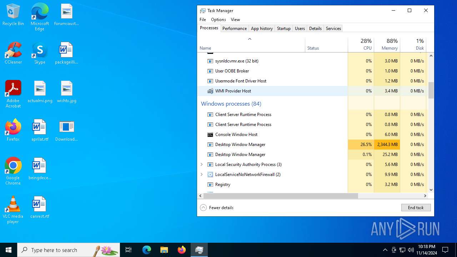This screenshot has width=457, height=257.
Task: Click the taskbar clock showing 10:18 PM
Action: tap(426, 250)
